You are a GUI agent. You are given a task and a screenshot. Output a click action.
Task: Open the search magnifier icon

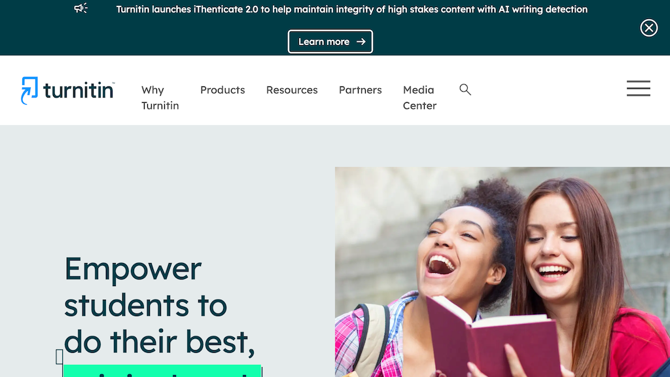pyautogui.click(x=465, y=89)
